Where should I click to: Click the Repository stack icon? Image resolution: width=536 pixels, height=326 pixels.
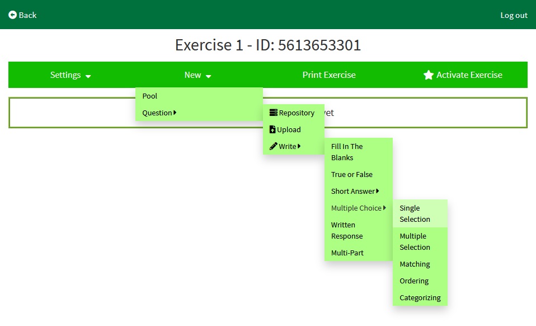[x=273, y=113]
